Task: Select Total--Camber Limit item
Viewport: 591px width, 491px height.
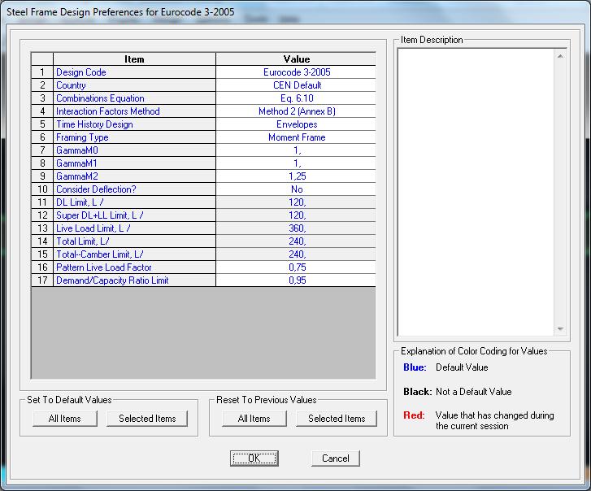Action: pyautogui.click(x=134, y=254)
